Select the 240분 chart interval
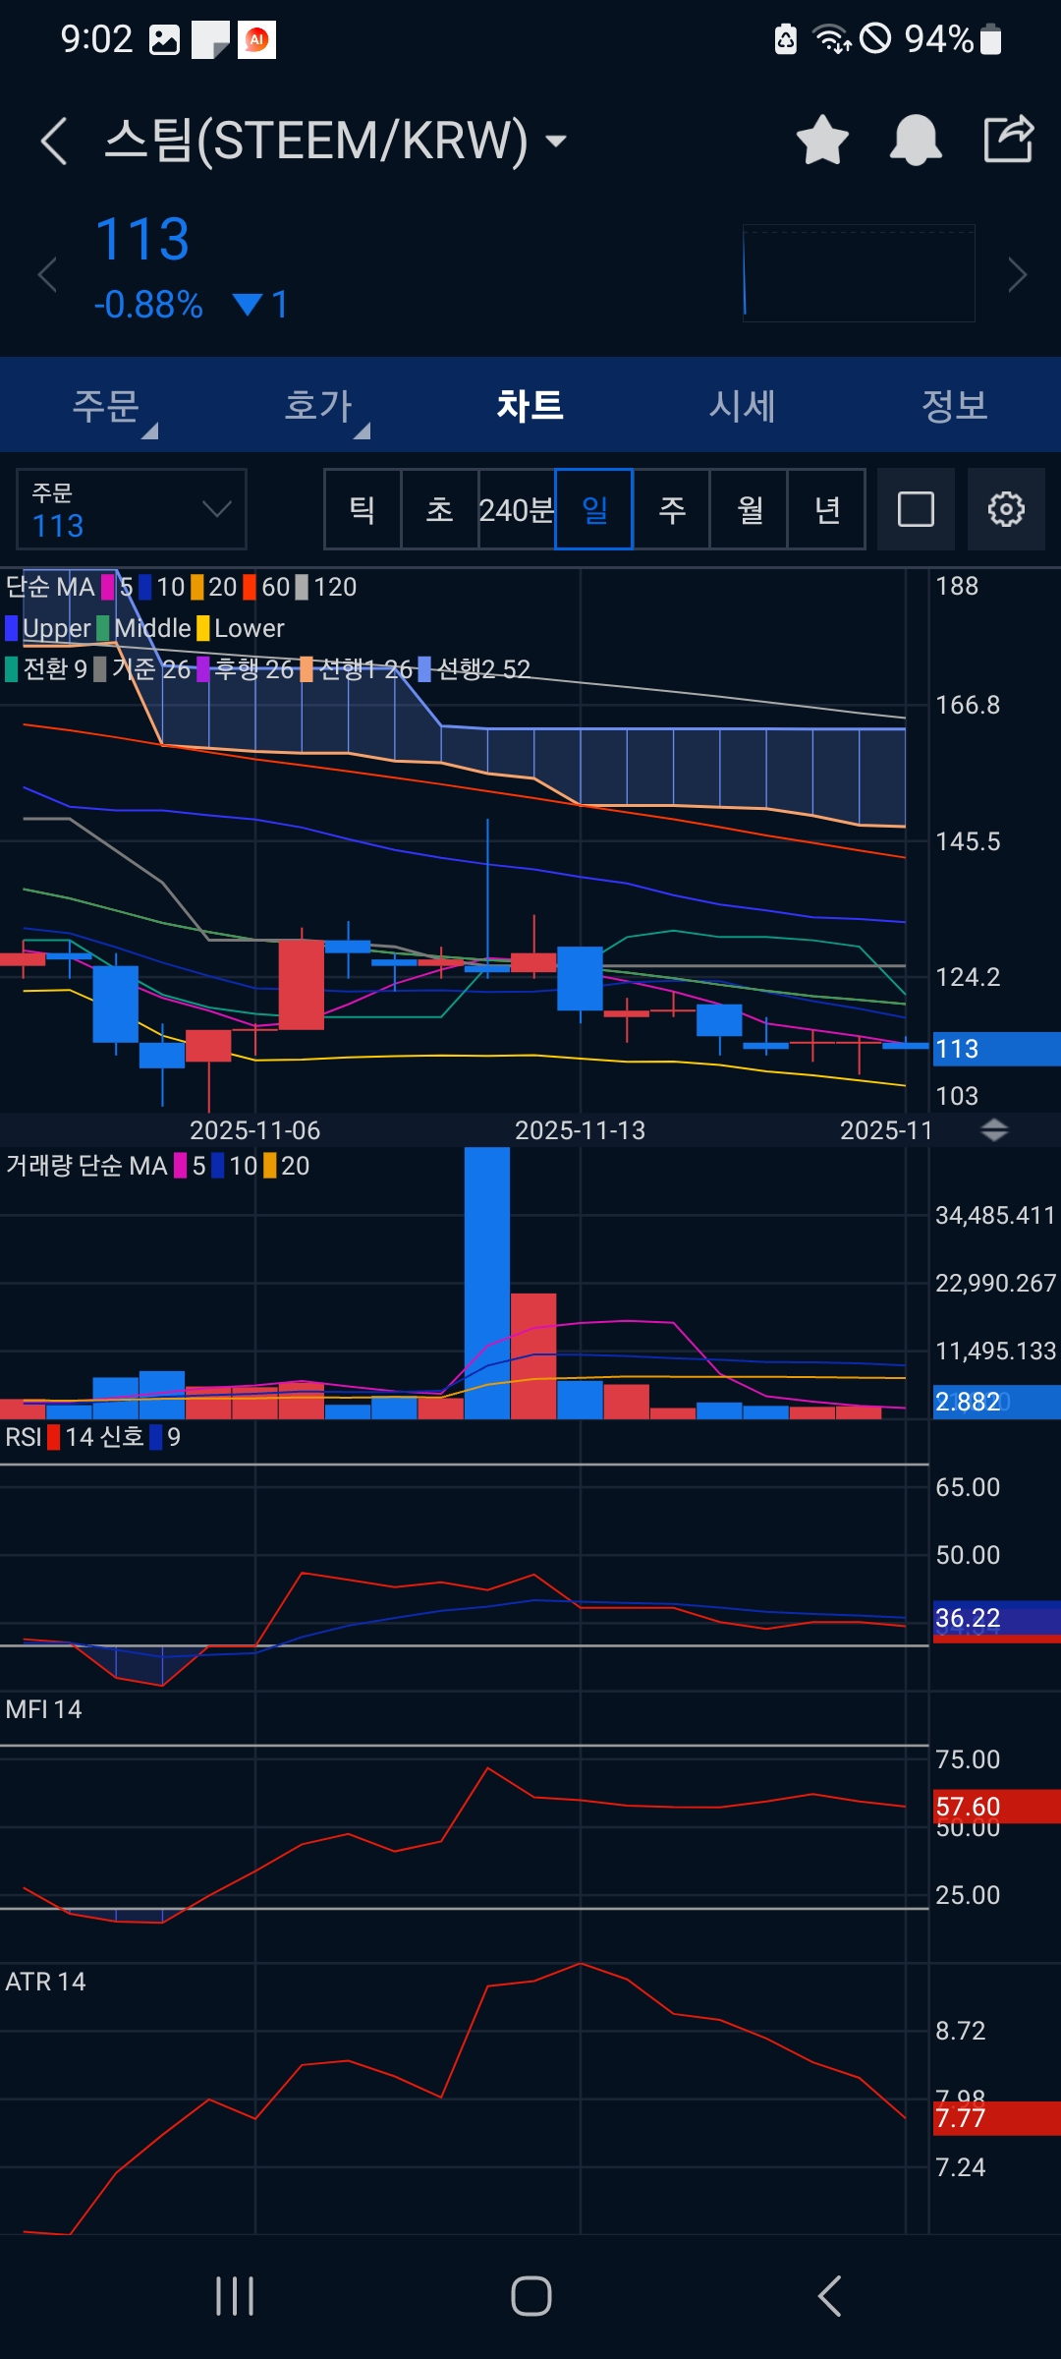The width and height of the screenshot is (1061, 2359). (x=517, y=509)
